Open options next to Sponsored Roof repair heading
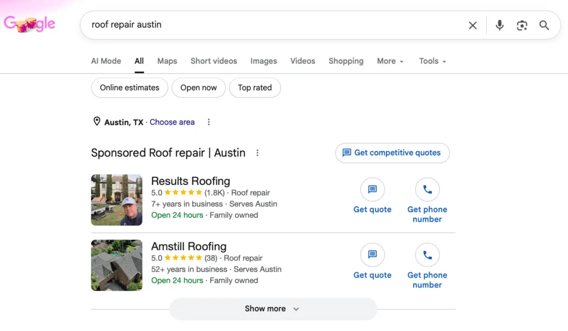The image size is (568, 331). pos(257,153)
